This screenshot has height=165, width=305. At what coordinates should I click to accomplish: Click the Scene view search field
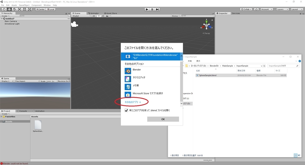pos(197,16)
